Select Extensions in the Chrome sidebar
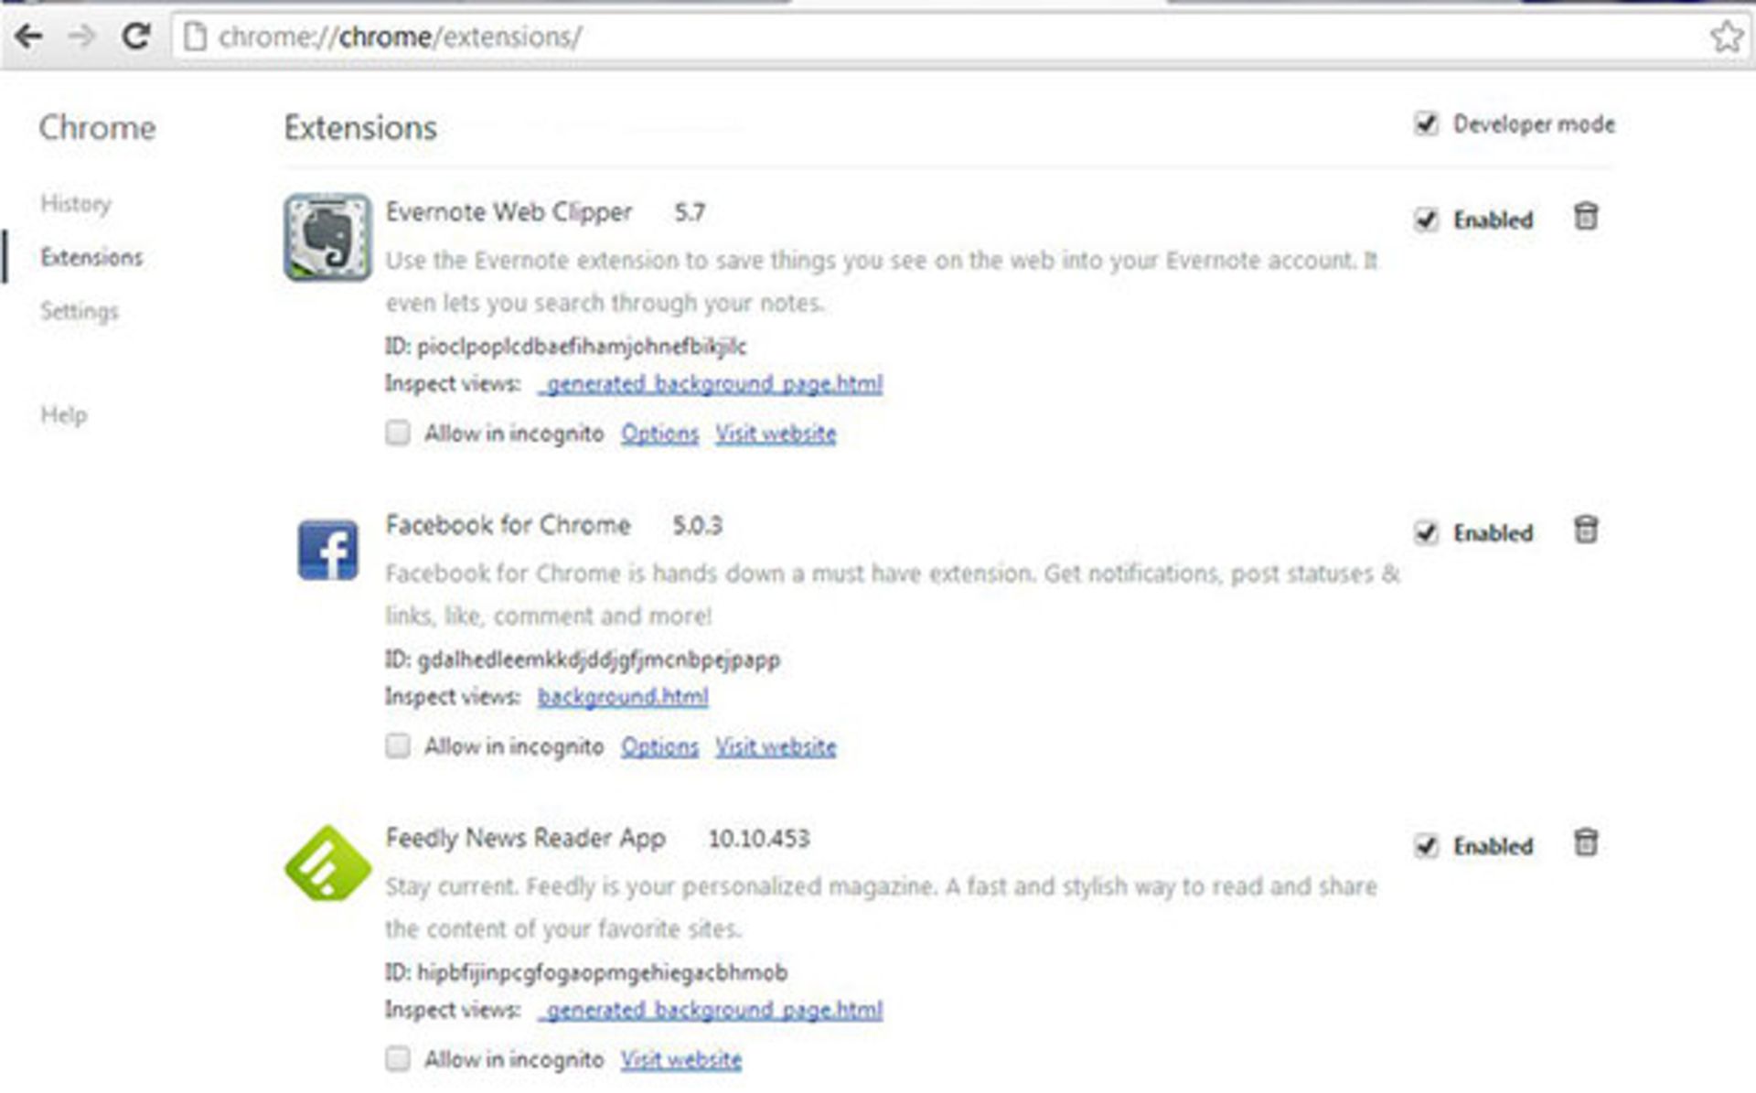The height and width of the screenshot is (1093, 1756). (x=91, y=257)
